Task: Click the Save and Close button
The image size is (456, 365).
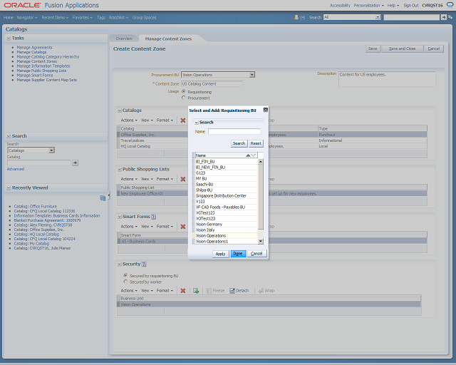Action: 402,48
